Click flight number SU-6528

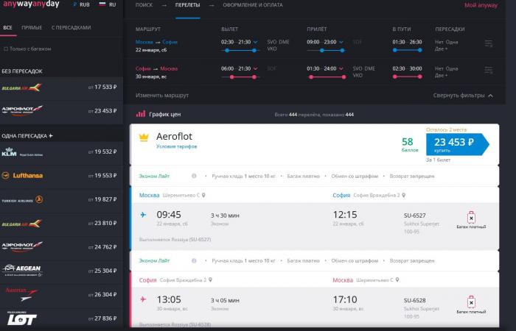(x=414, y=300)
